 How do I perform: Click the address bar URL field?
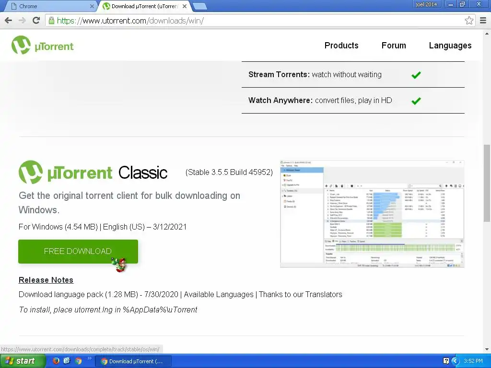coord(260,21)
